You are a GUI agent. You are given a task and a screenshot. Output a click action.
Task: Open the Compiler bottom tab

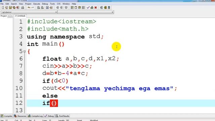point(6,116)
